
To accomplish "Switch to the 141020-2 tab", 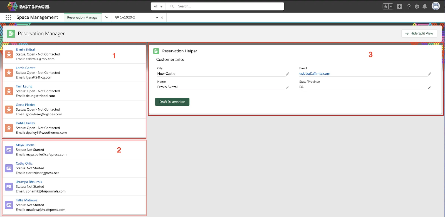I will (127, 17).
